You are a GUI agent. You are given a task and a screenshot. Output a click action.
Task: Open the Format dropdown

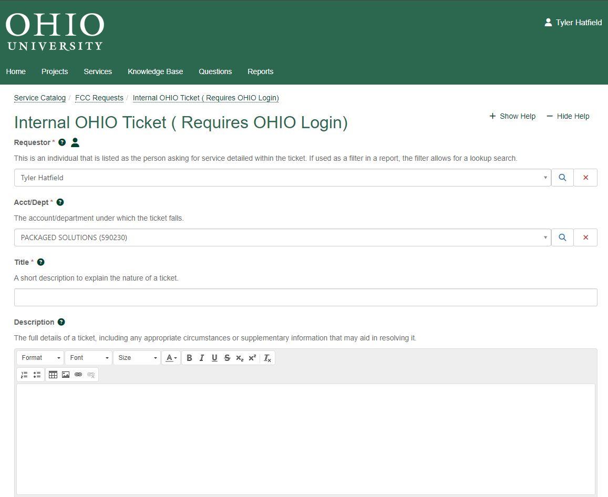pyautogui.click(x=40, y=358)
